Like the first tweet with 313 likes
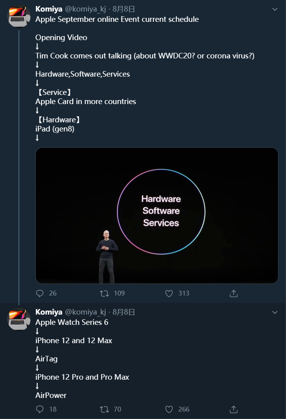 [169, 293]
